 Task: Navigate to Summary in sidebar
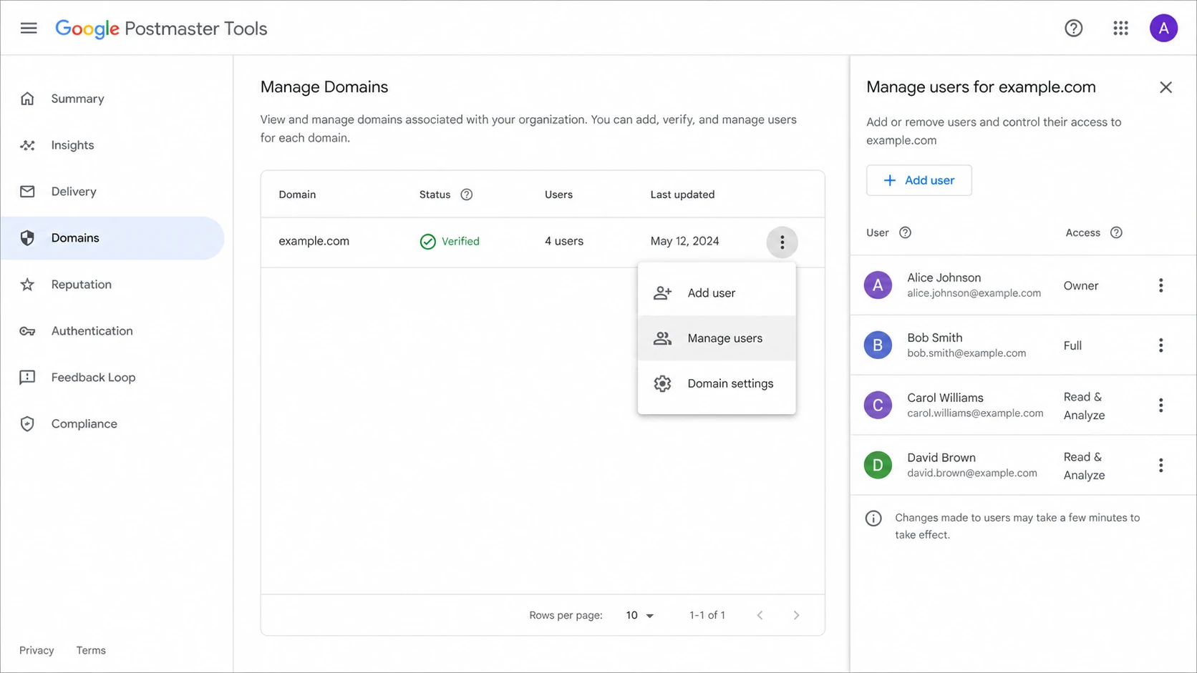(112, 99)
